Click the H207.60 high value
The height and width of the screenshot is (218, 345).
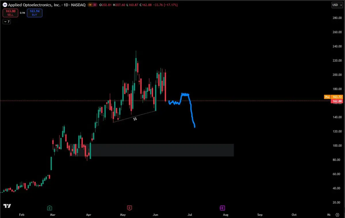[x=119, y=5]
